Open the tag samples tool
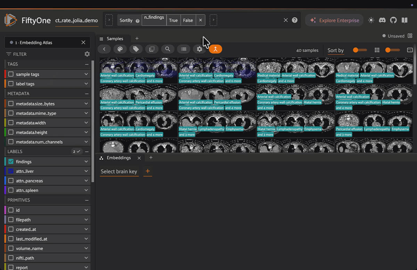Viewport: 417px width, 270px height. pyautogui.click(x=136, y=49)
